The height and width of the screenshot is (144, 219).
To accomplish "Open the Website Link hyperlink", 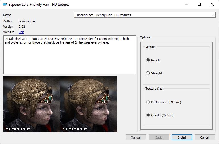I will (x=21, y=32).
